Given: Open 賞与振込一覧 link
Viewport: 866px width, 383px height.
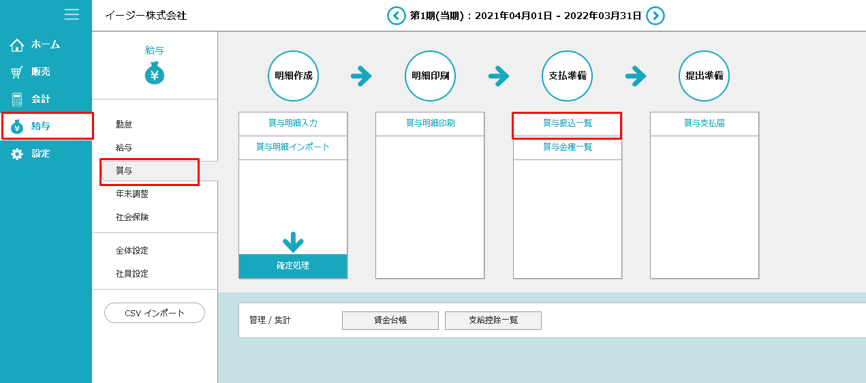Looking at the screenshot, I should (x=567, y=123).
